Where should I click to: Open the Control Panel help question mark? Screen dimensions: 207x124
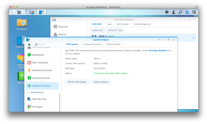coord(159,40)
